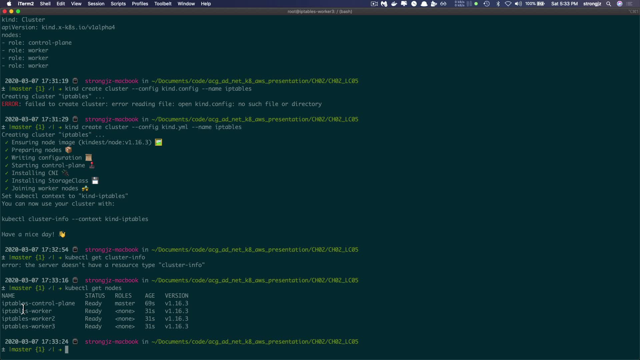Image resolution: width=640 pixels, height=360 pixels.
Task: Open the Apple menu
Action: click(9, 4)
